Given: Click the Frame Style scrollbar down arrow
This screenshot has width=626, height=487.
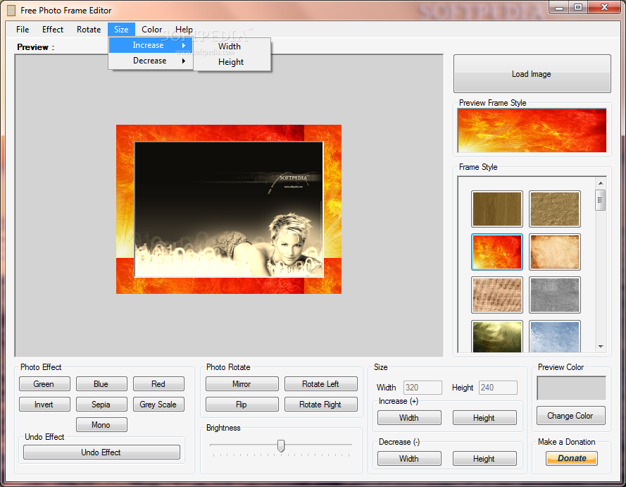Looking at the screenshot, I should [601, 347].
